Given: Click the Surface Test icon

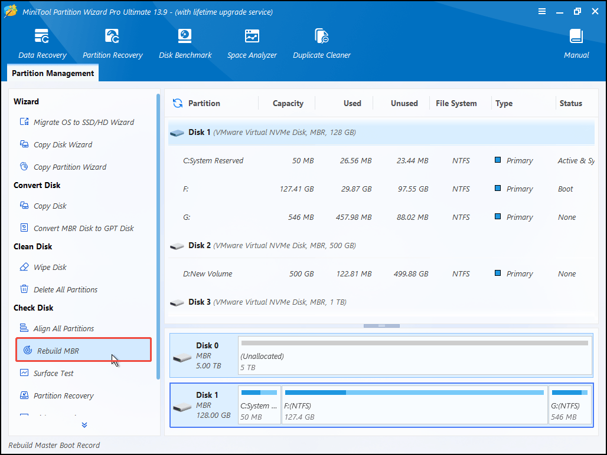Looking at the screenshot, I should [x=24, y=372].
